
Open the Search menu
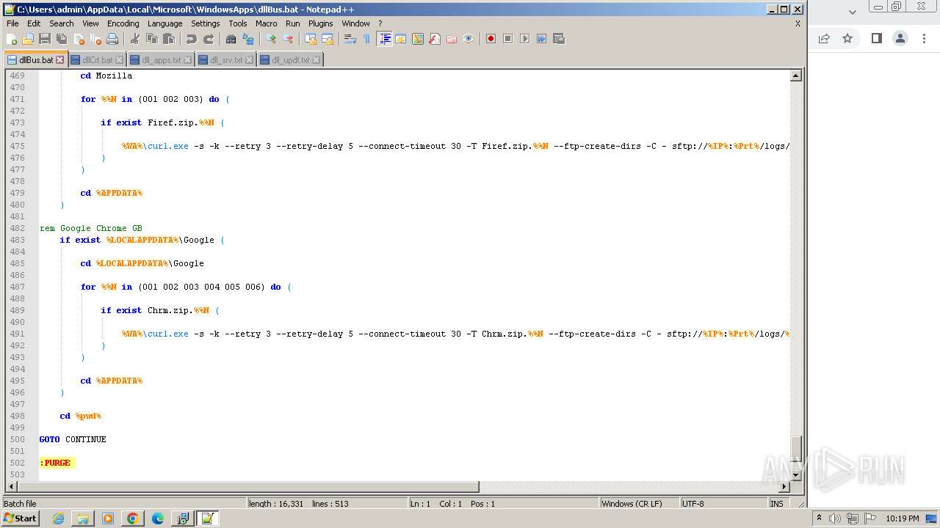pyautogui.click(x=62, y=23)
